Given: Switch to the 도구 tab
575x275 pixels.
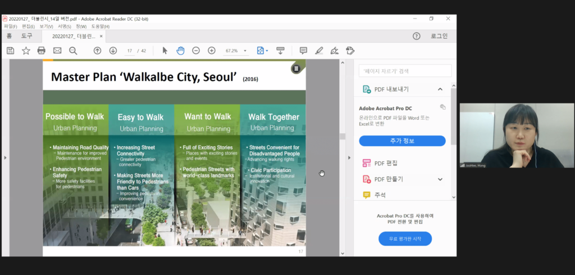Looking at the screenshot, I should (26, 36).
